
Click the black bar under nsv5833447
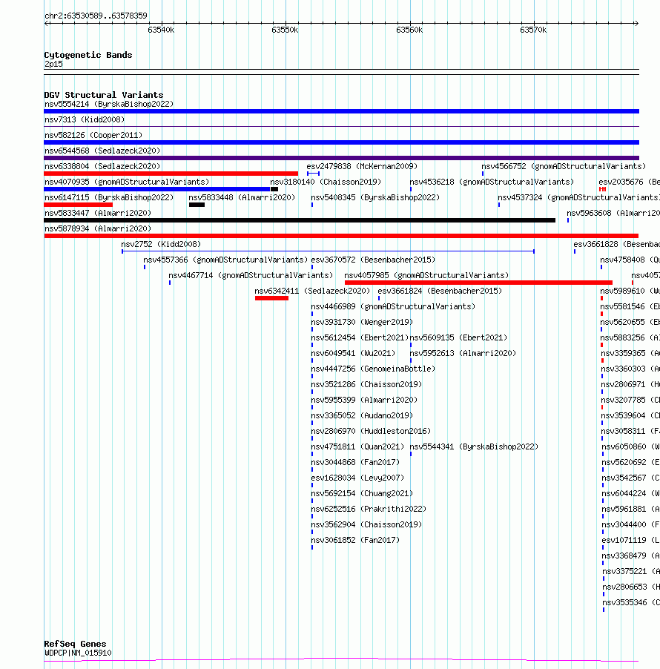(x=300, y=220)
